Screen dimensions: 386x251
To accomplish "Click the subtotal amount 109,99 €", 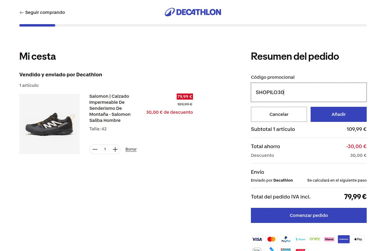I will coord(356,129).
